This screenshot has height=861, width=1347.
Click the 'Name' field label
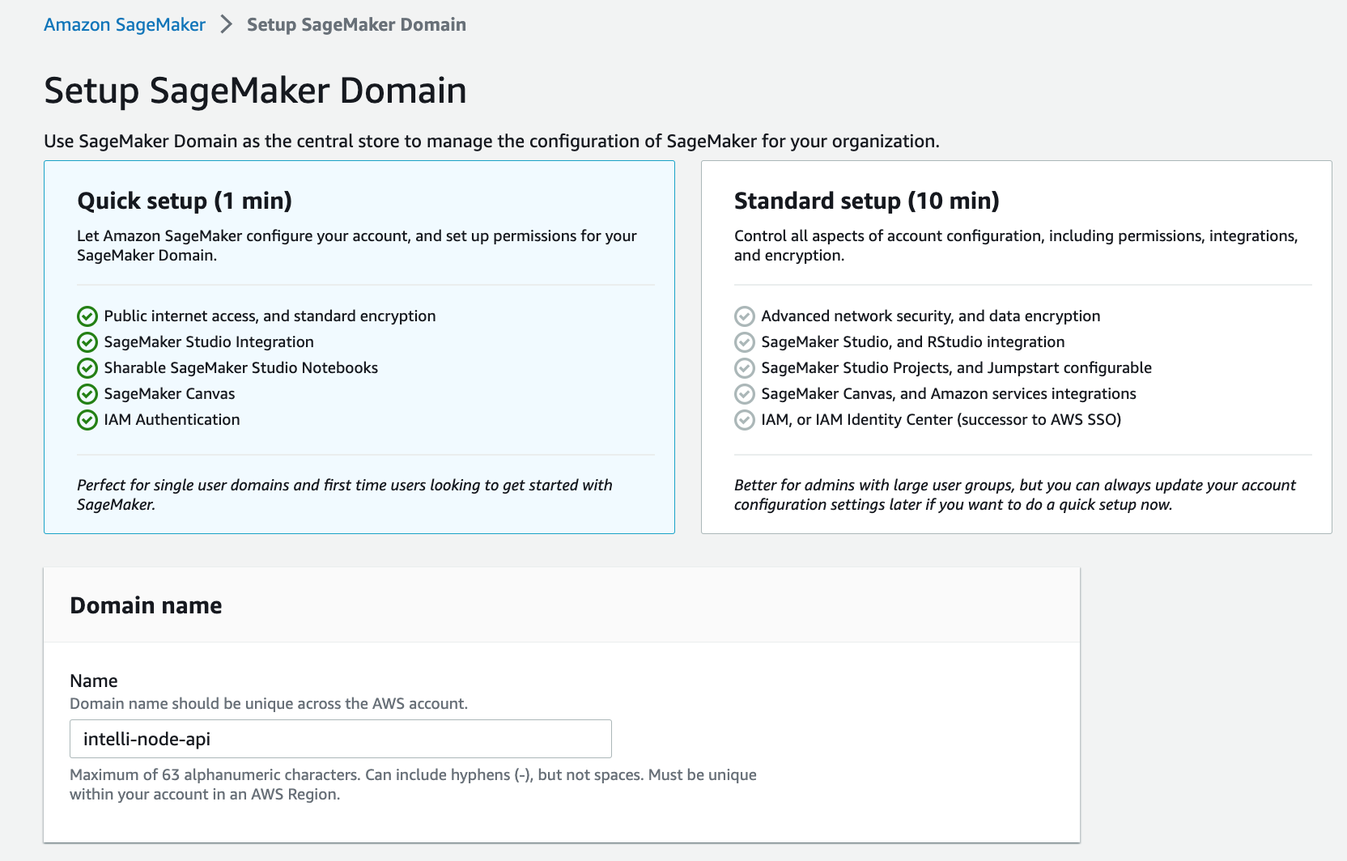[x=94, y=681]
